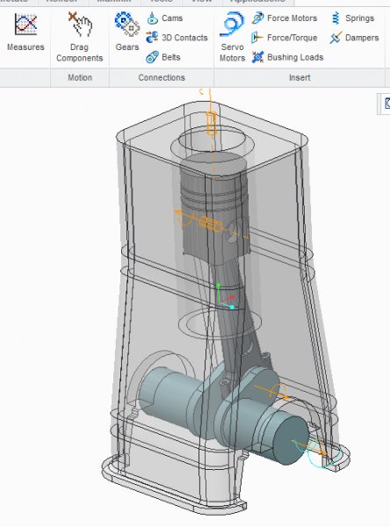Insert a Spring
Image resolution: width=390 pixels, height=527 pixels.
tap(352, 18)
